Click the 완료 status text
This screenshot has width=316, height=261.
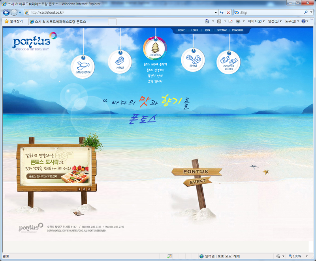(x=6, y=256)
